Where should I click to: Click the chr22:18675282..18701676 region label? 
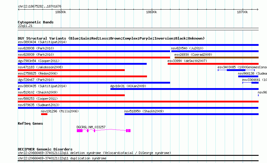coord(40,7)
